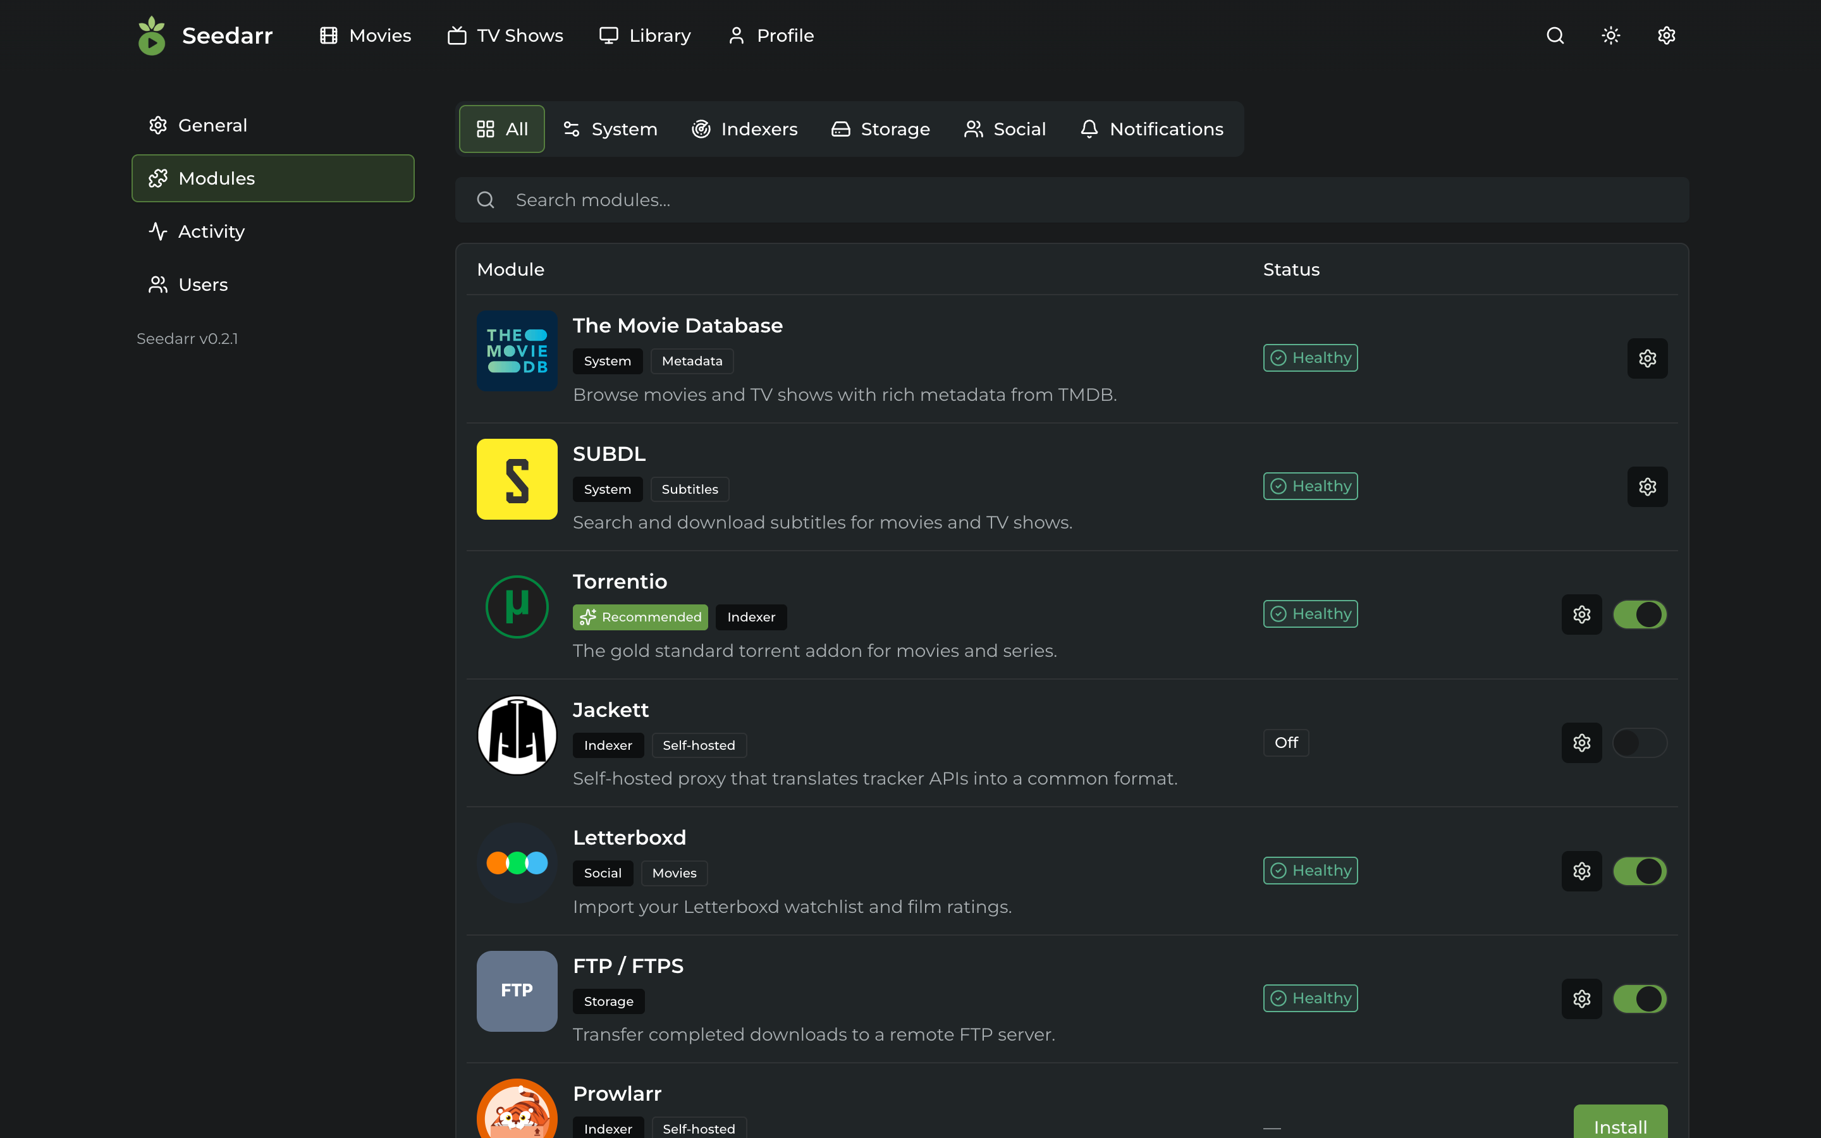Click the Metadata tag on The Movie Database

692,361
